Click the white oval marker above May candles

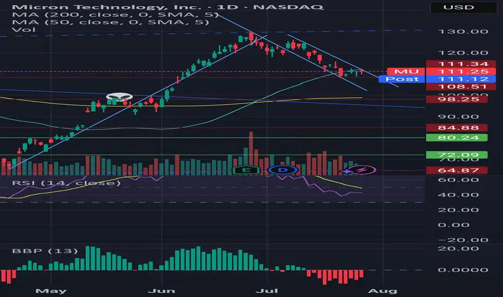click(119, 96)
